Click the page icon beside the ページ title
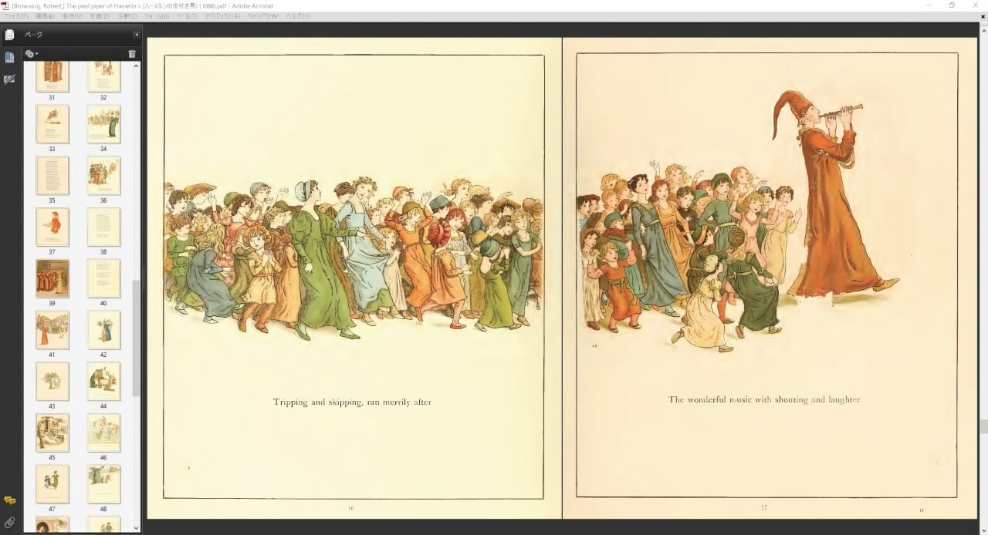Image resolution: width=988 pixels, height=535 pixels. coord(9,35)
